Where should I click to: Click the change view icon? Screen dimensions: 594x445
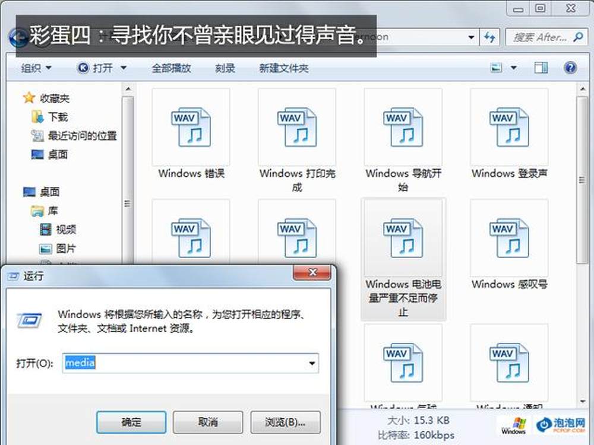[x=496, y=68]
